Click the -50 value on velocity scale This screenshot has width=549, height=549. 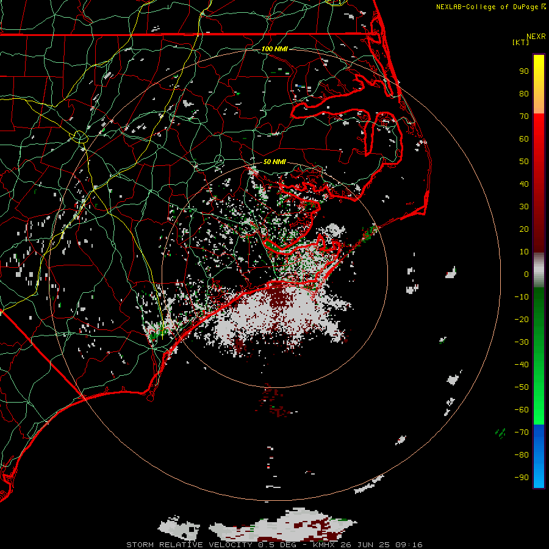[522, 387]
